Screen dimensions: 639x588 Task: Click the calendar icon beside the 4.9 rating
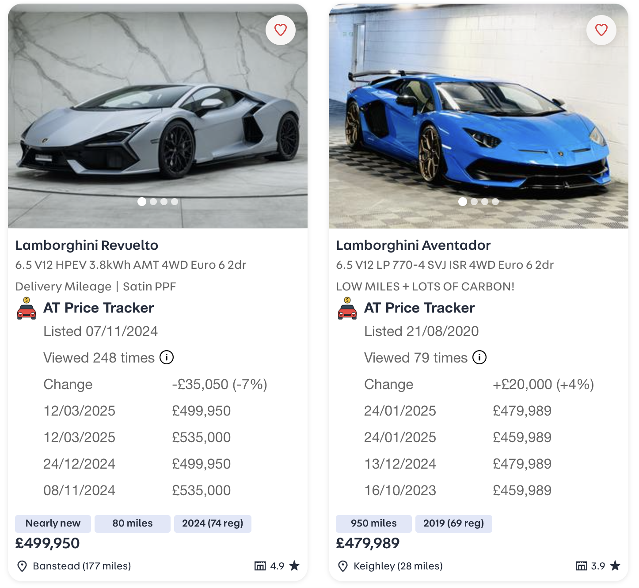pos(260,565)
